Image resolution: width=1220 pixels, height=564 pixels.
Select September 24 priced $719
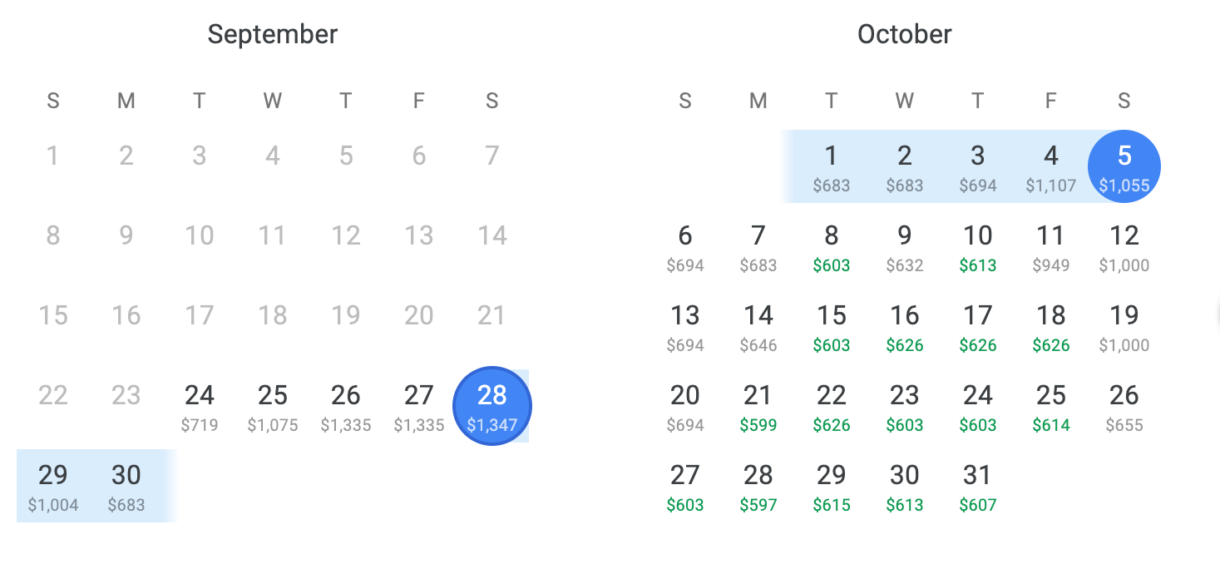200,407
